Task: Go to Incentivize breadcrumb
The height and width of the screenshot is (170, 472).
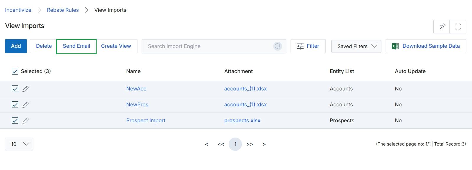Action: 18,10
